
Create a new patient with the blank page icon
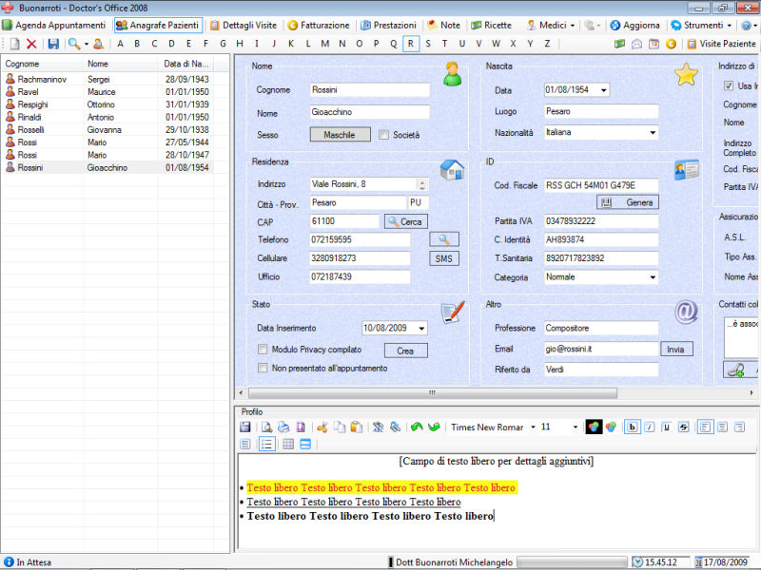pyautogui.click(x=15, y=44)
